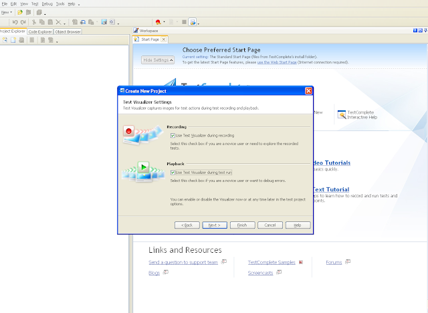Viewport: 428px width, 313px height.
Task: Click Finish button in the dialog
Action: (242, 225)
